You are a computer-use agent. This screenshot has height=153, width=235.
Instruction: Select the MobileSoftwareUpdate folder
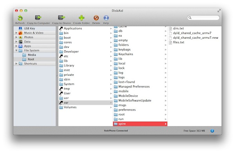[x=140, y=101]
